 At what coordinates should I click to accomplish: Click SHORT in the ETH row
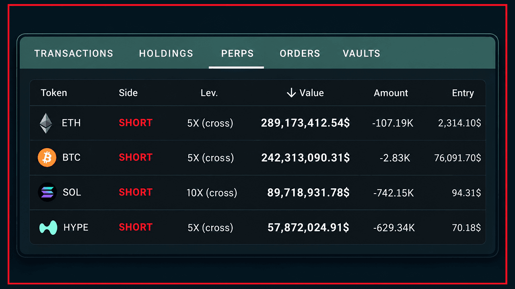[x=136, y=123]
